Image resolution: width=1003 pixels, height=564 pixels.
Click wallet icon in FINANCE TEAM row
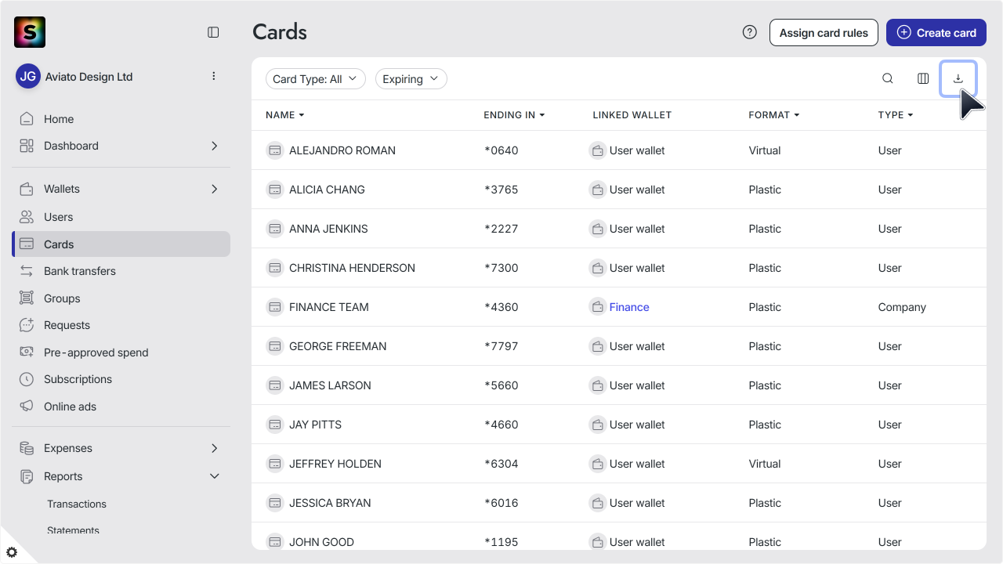point(597,307)
